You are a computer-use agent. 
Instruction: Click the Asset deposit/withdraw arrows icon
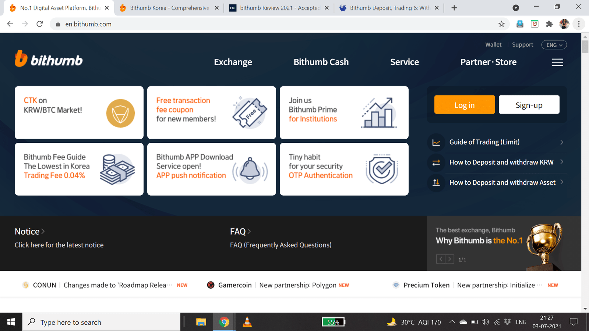[436, 182]
